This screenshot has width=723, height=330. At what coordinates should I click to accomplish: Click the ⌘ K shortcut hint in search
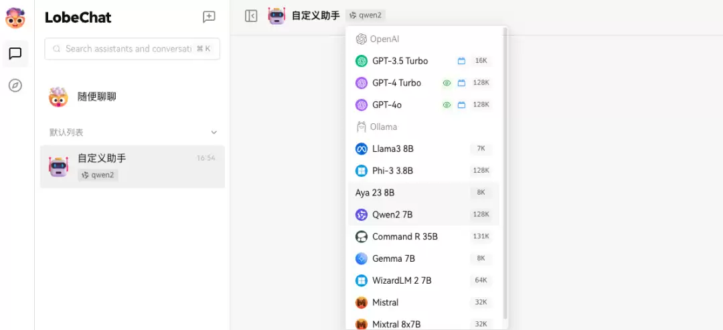coord(204,48)
